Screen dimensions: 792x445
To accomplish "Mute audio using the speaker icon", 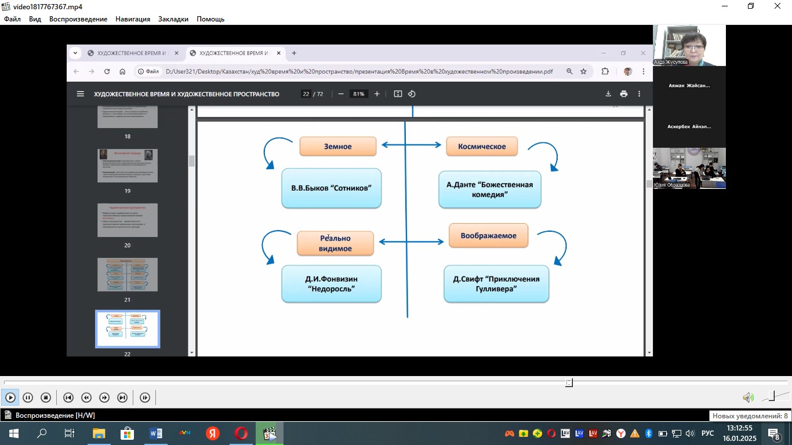I will (748, 397).
